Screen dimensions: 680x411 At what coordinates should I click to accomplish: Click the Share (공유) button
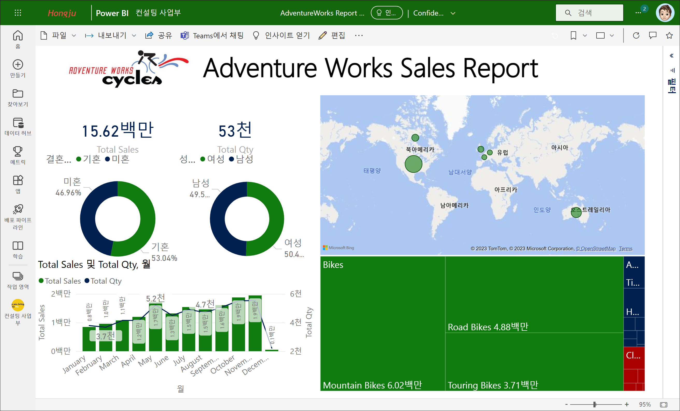click(159, 35)
